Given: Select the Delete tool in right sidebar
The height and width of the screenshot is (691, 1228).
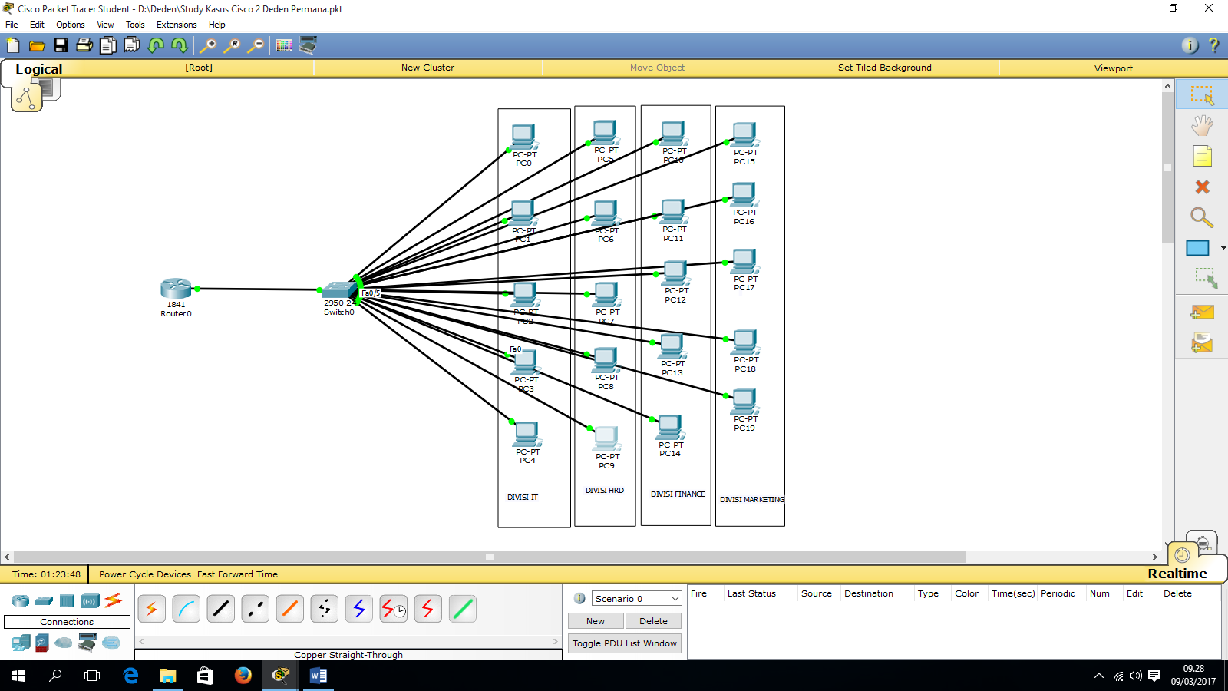Looking at the screenshot, I should [x=1202, y=187].
